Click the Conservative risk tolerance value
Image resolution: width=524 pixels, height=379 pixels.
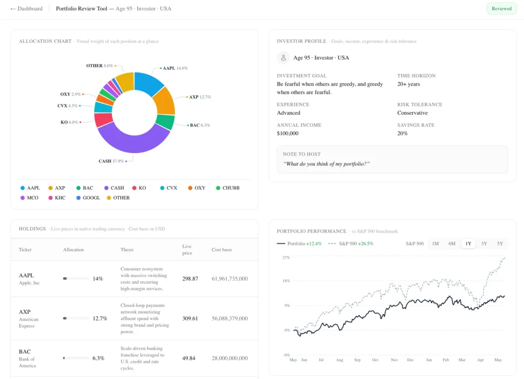click(412, 113)
